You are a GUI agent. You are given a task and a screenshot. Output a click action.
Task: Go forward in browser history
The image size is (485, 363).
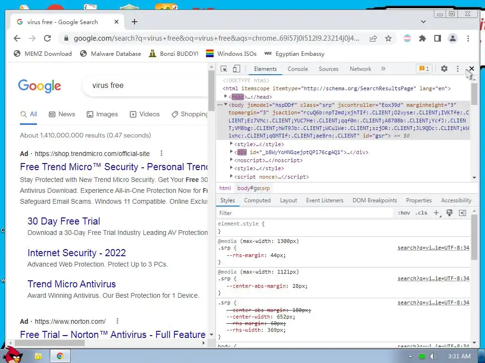(x=32, y=38)
